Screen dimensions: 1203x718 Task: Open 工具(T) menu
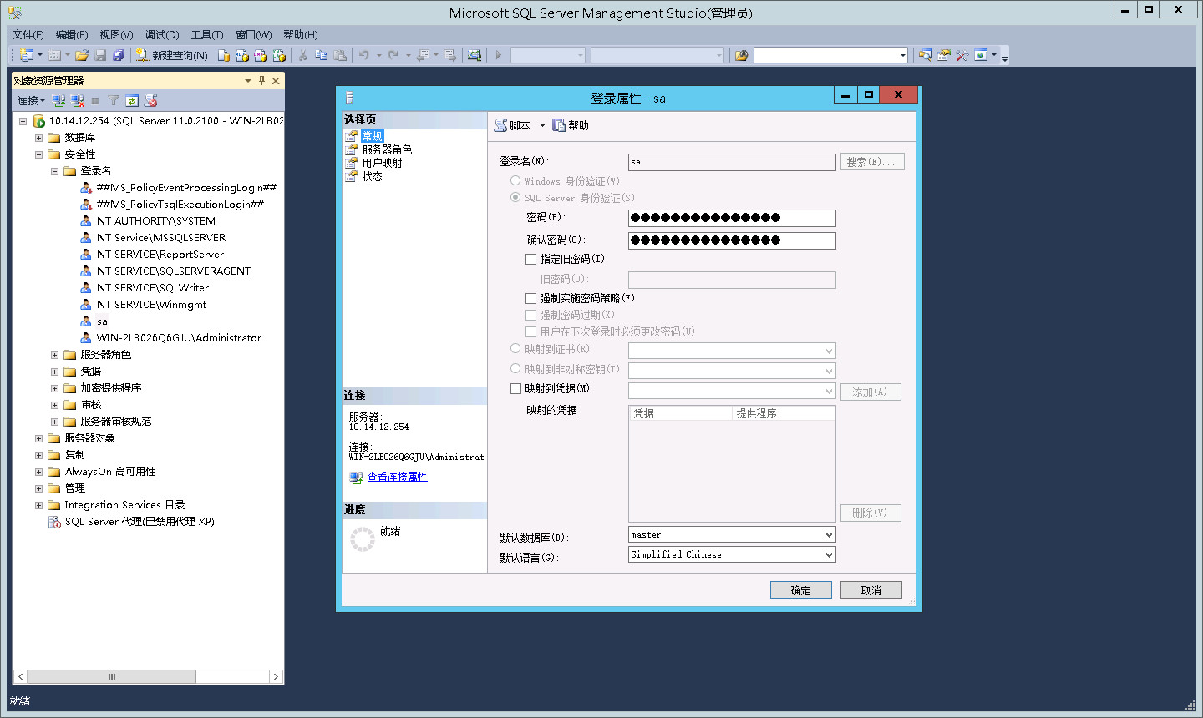207,34
